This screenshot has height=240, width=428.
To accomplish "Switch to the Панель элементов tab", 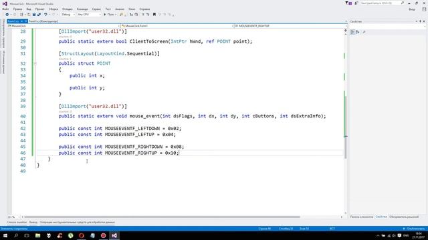I will click(x=361, y=217).
